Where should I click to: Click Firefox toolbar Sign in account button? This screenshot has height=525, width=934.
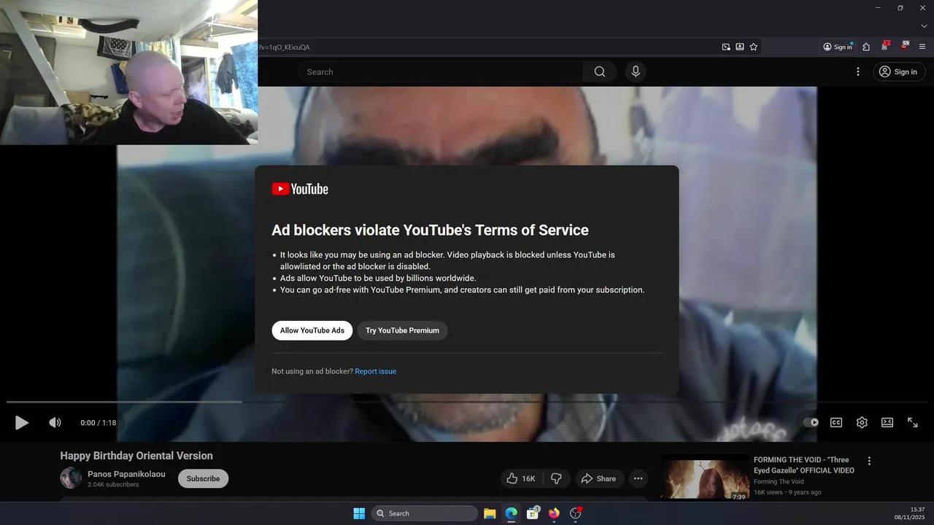[838, 47]
